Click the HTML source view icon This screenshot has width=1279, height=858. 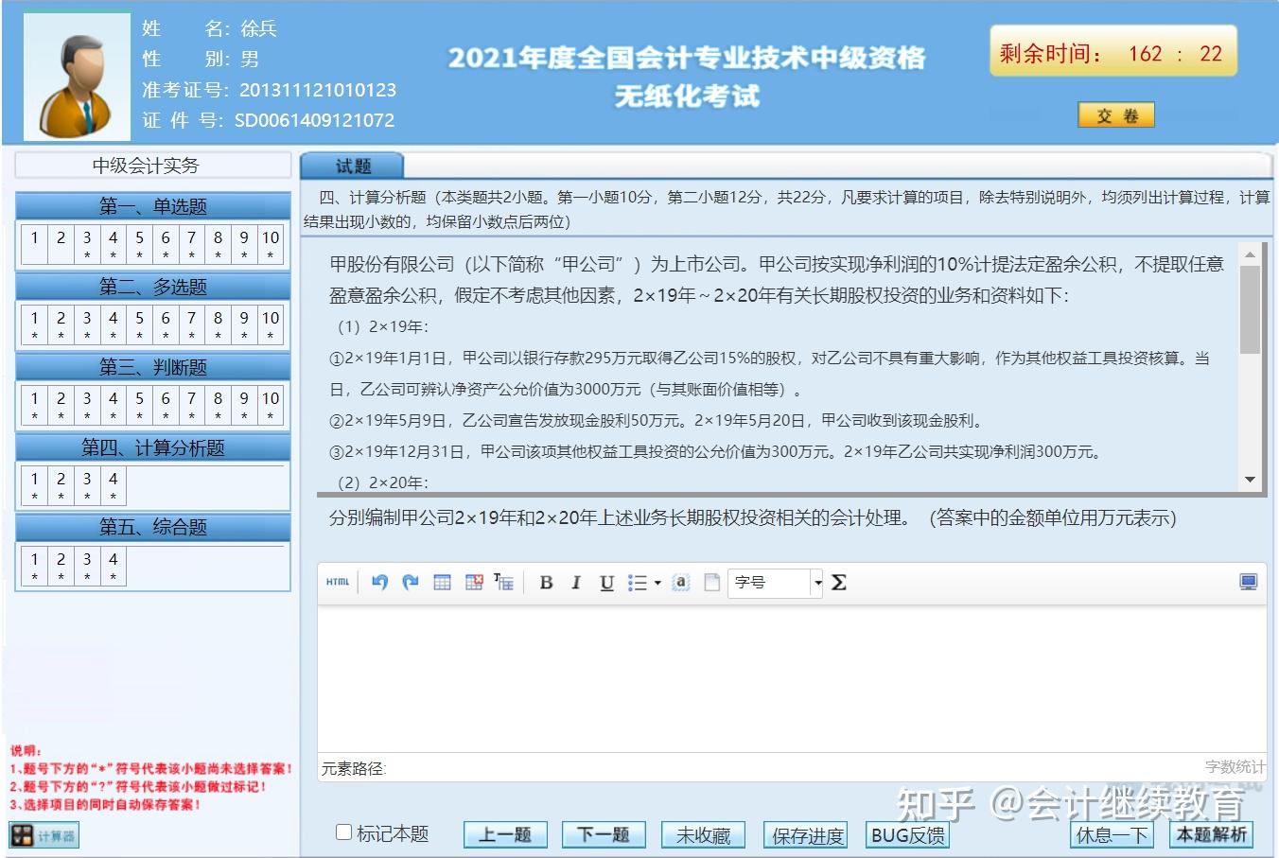click(x=338, y=583)
